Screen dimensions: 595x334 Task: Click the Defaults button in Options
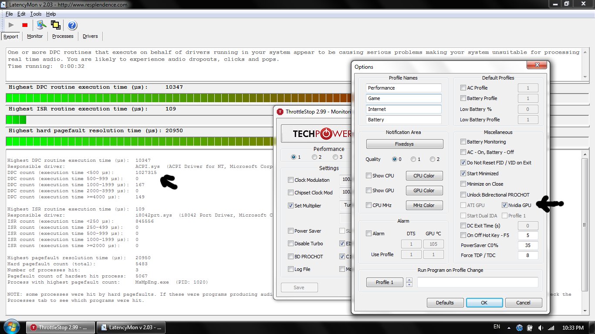pyautogui.click(x=445, y=303)
